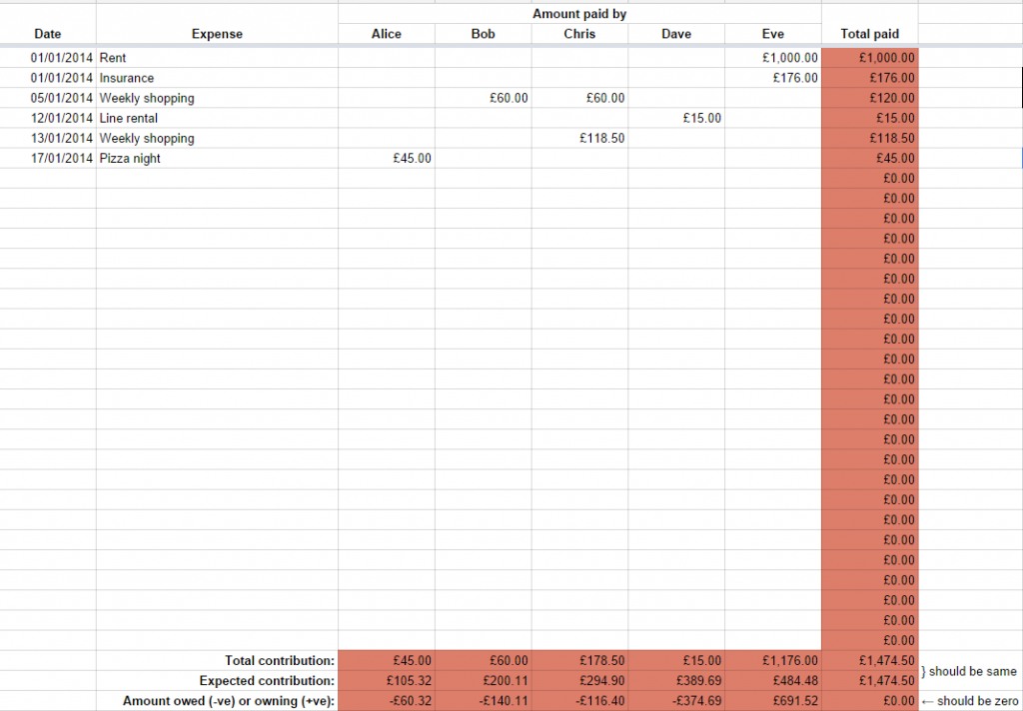The width and height of the screenshot is (1023, 711).
Task: Select the merged 'Amount paid by' header
Action: tap(579, 13)
